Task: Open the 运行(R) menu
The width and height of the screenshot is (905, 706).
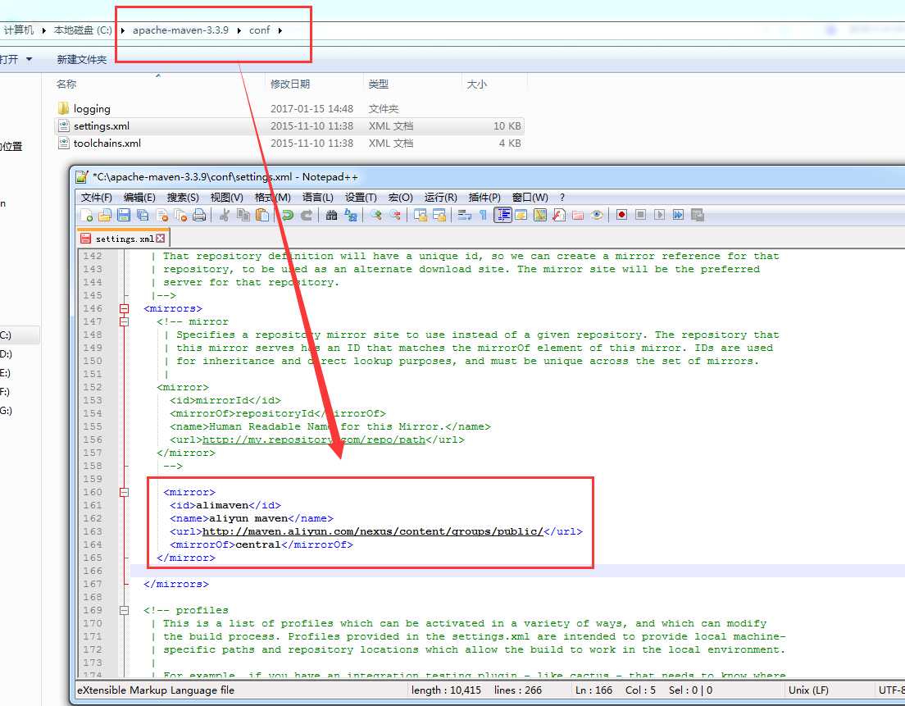Action: pyautogui.click(x=440, y=198)
